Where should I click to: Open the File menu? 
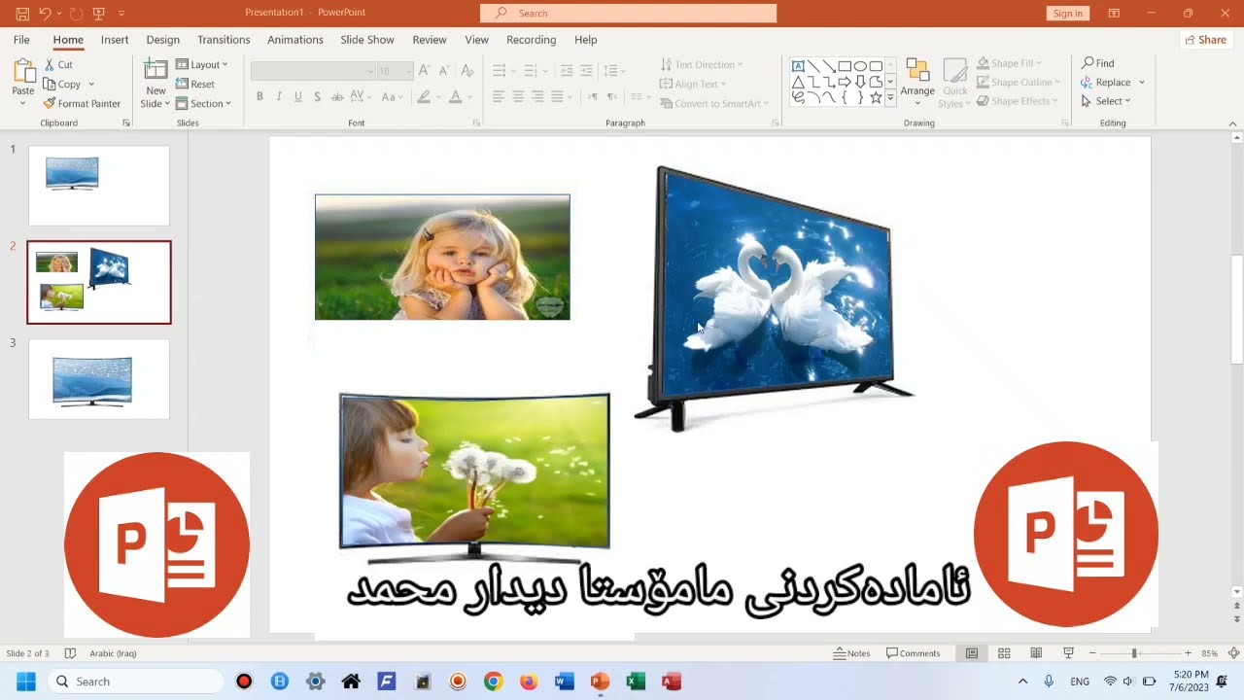tap(21, 40)
